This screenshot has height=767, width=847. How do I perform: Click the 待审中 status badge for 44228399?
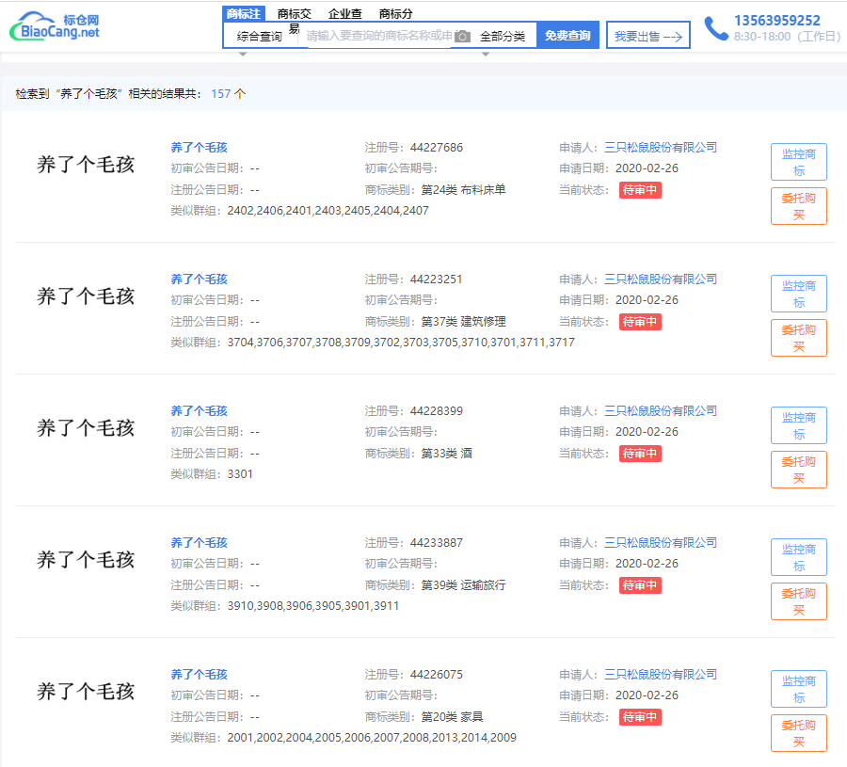[x=640, y=454]
